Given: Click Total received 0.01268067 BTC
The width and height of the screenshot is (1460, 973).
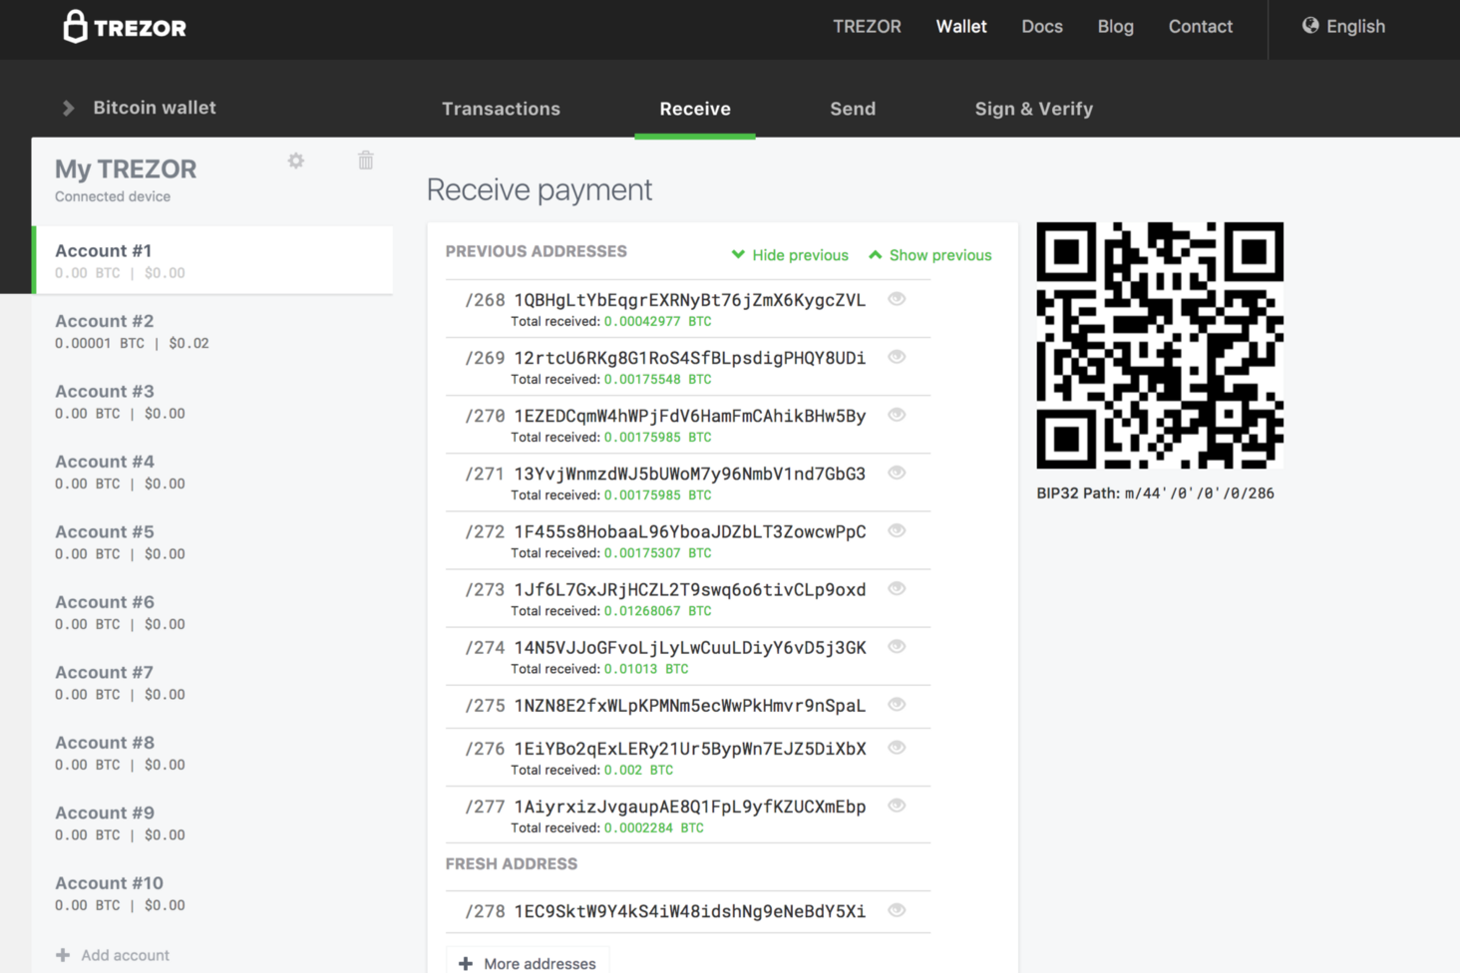Looking at the screenshot, I should 611,611.
